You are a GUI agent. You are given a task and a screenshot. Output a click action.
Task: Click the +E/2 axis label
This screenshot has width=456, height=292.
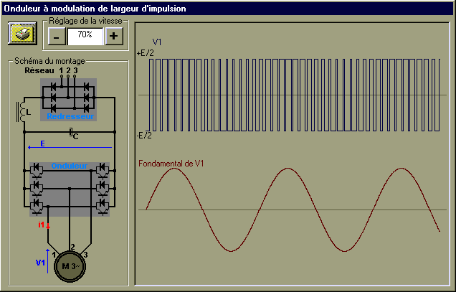tap(145, 53)
